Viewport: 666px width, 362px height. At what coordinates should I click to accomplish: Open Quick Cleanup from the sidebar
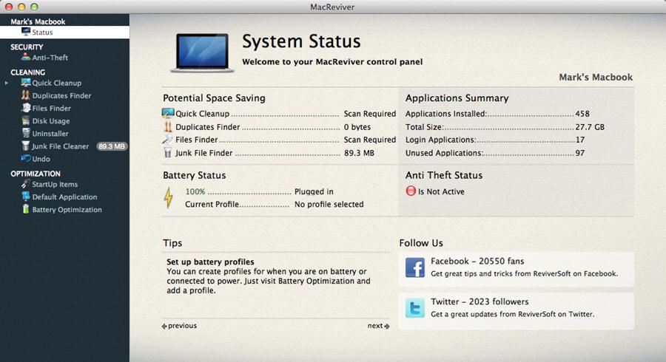56,83
